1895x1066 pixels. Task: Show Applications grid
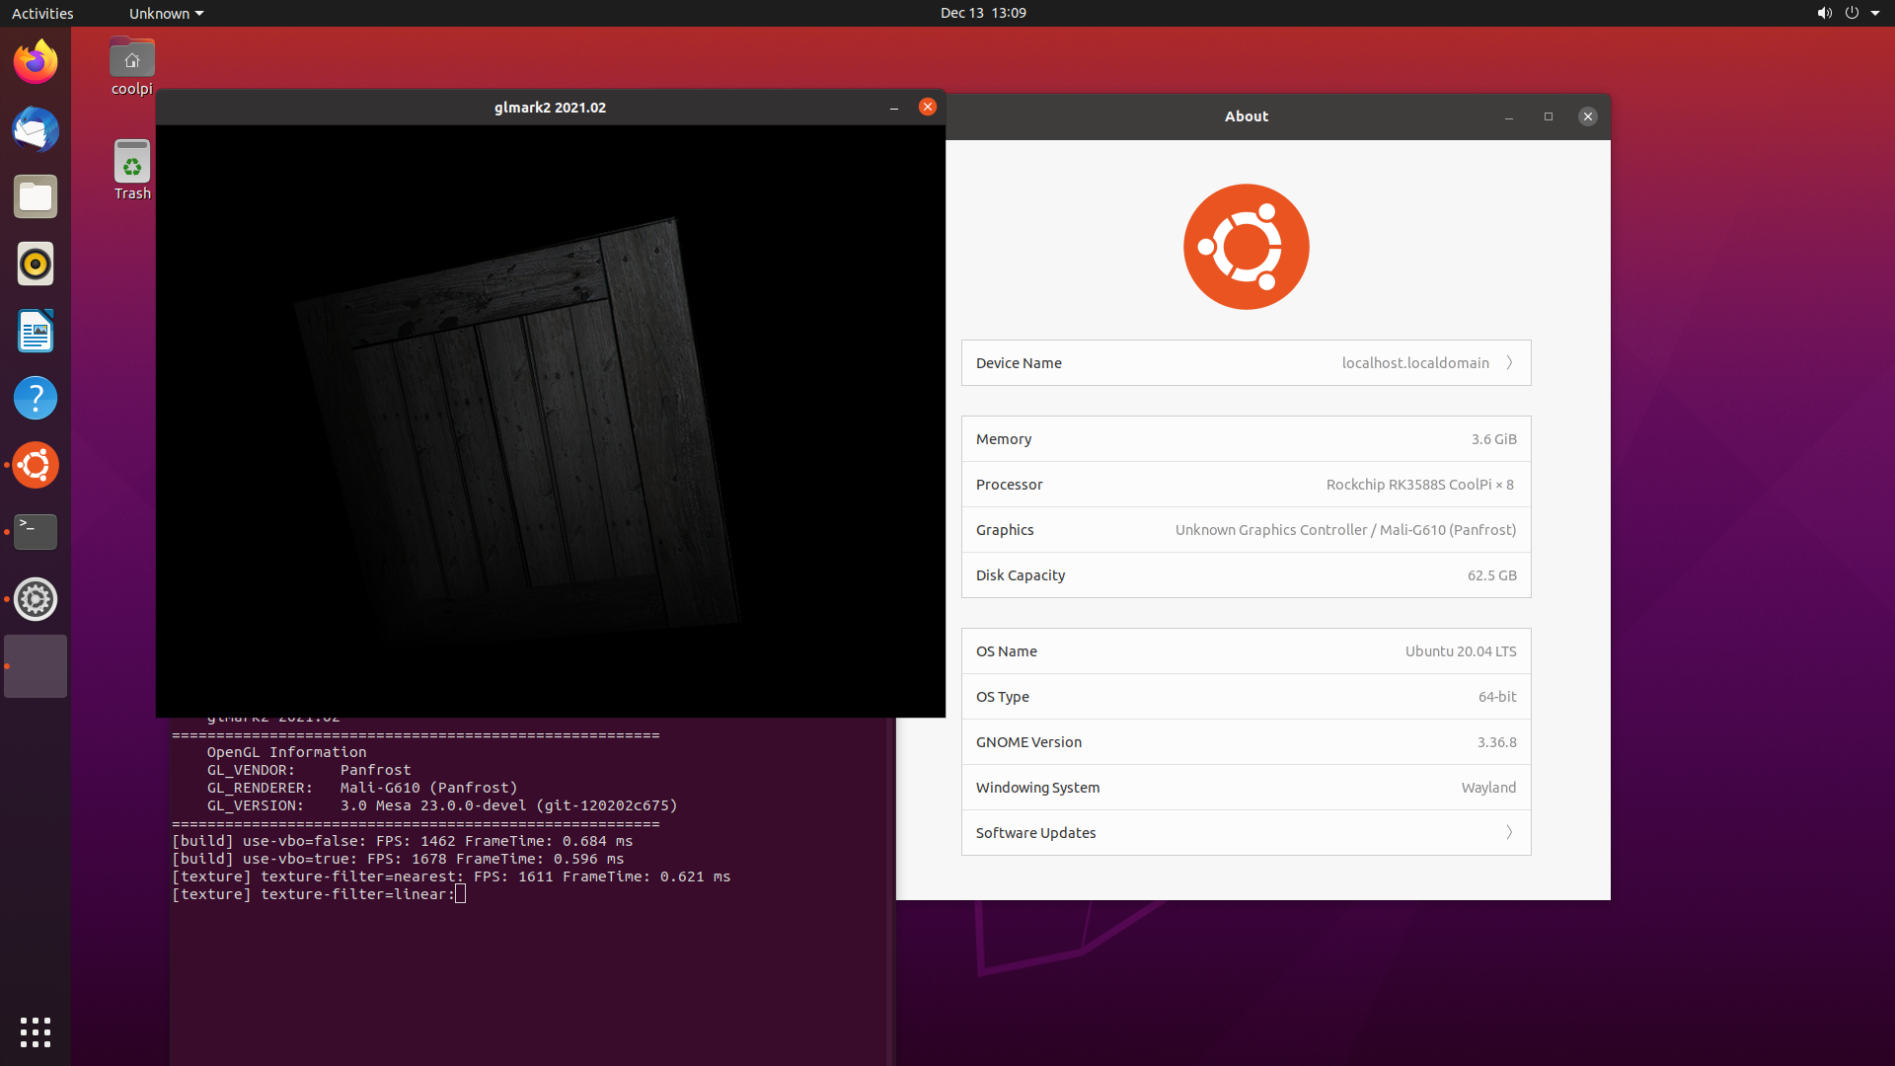click(36, 1031)
